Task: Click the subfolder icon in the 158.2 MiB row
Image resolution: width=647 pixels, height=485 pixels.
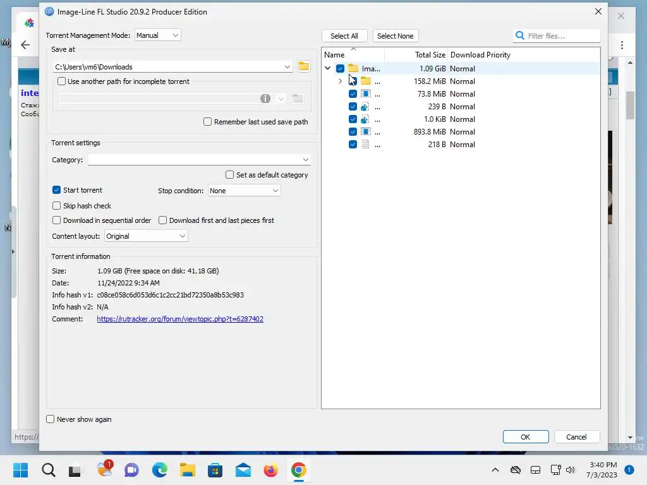Action: coord(366,81)
